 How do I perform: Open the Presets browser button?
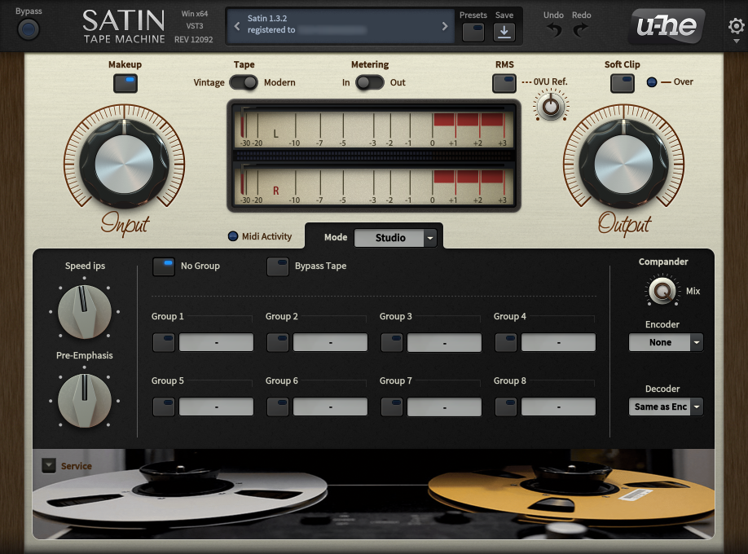point(473,32)
